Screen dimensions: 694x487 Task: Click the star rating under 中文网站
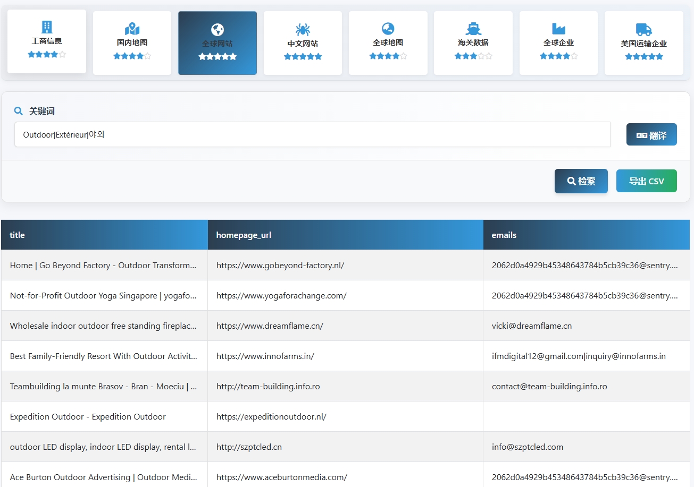pyautogui.click(x=303, y=56)
